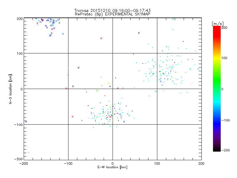Click the x-axis tick label "-100"
237x178 pixels.
point(68,163)
